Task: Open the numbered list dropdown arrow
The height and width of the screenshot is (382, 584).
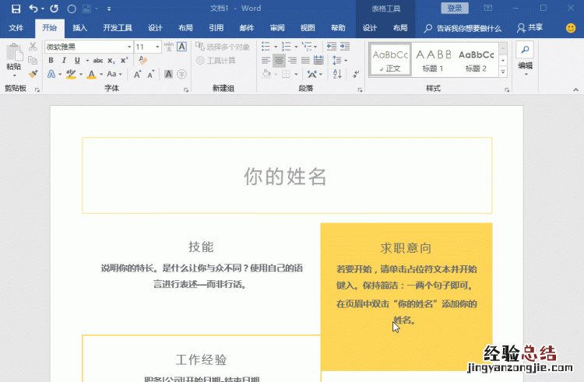Action: coord(296,47)
